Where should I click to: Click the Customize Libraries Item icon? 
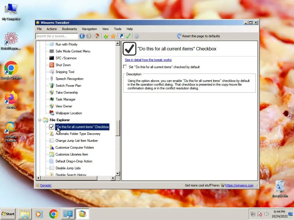pyautogui.click(x=52, y=154)
